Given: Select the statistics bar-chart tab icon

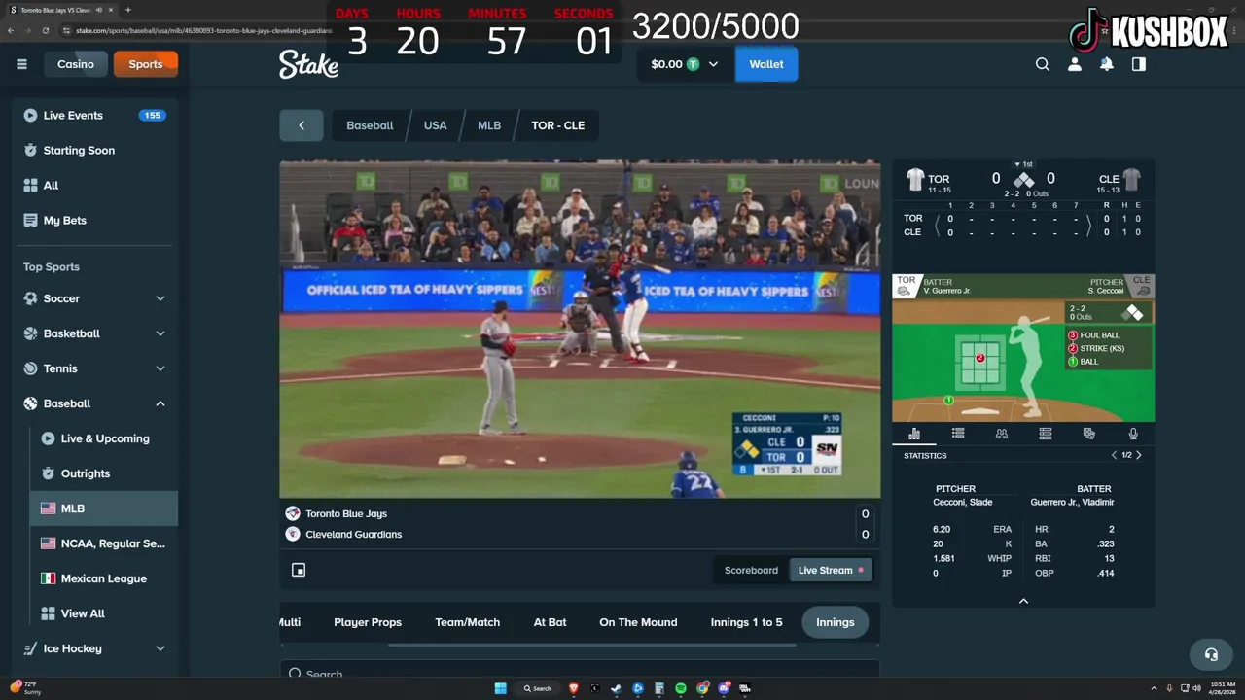Looking at the screenshot, I should coord(914,434).
